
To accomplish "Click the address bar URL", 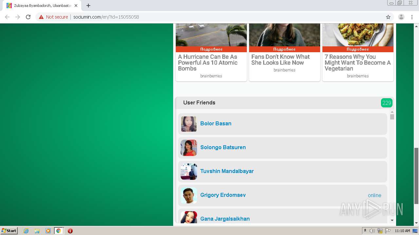I will click(x=106, y=17).
